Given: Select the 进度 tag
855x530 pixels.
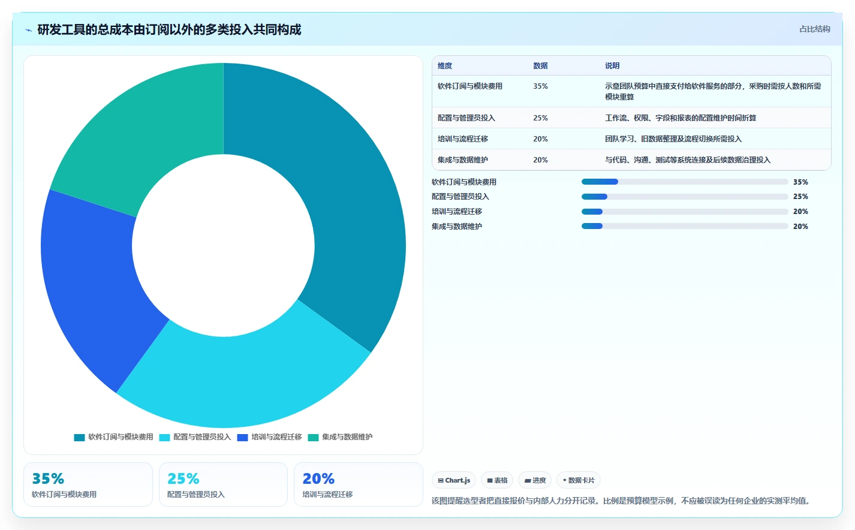Looking at the screenshot, I should coord(535,480).
